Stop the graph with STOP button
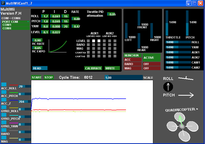 49,77
